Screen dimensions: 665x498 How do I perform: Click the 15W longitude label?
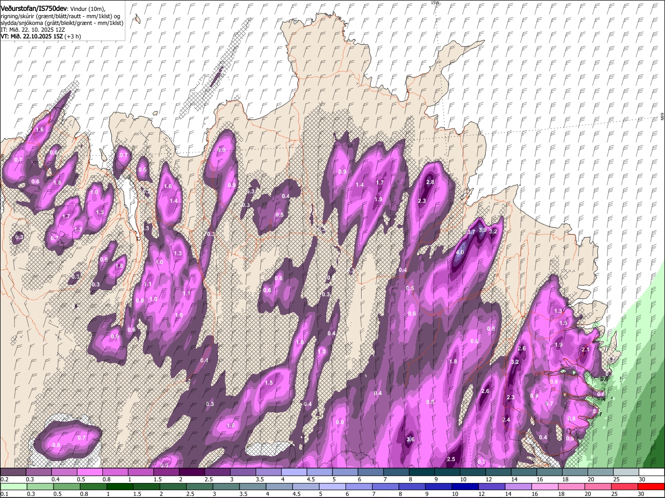click(435, 3)
